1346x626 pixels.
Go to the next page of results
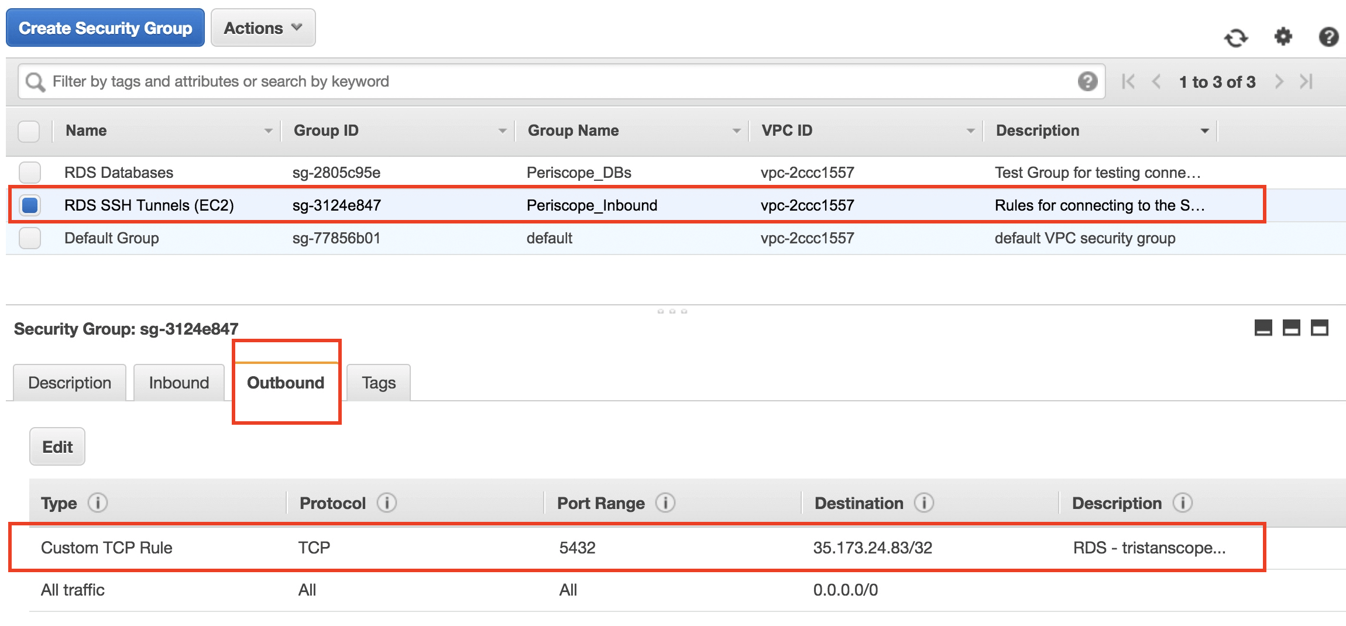point(1279,81)
